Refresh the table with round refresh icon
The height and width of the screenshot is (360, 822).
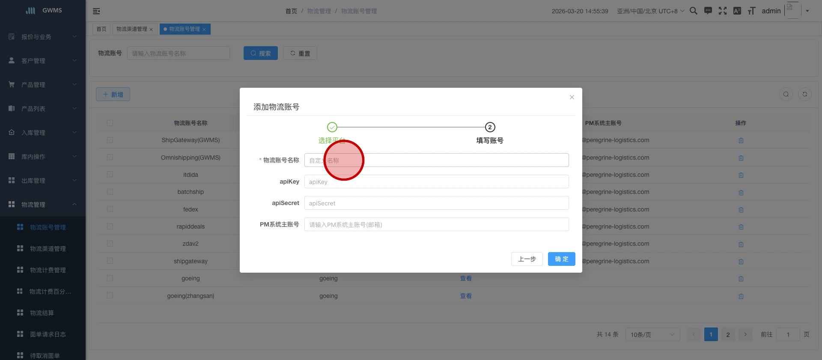pos(805,94)
